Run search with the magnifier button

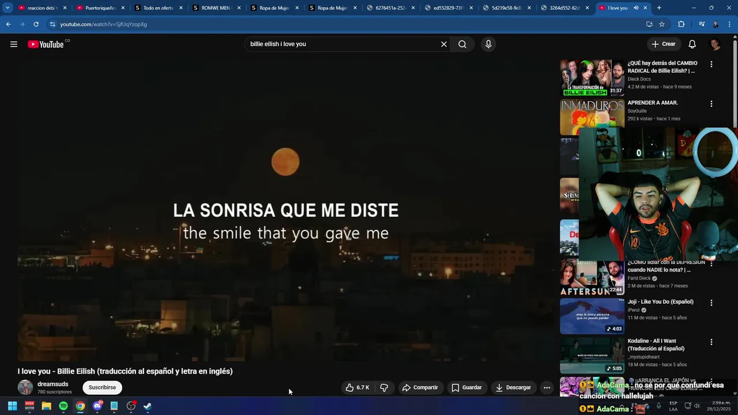click(462, 44)
